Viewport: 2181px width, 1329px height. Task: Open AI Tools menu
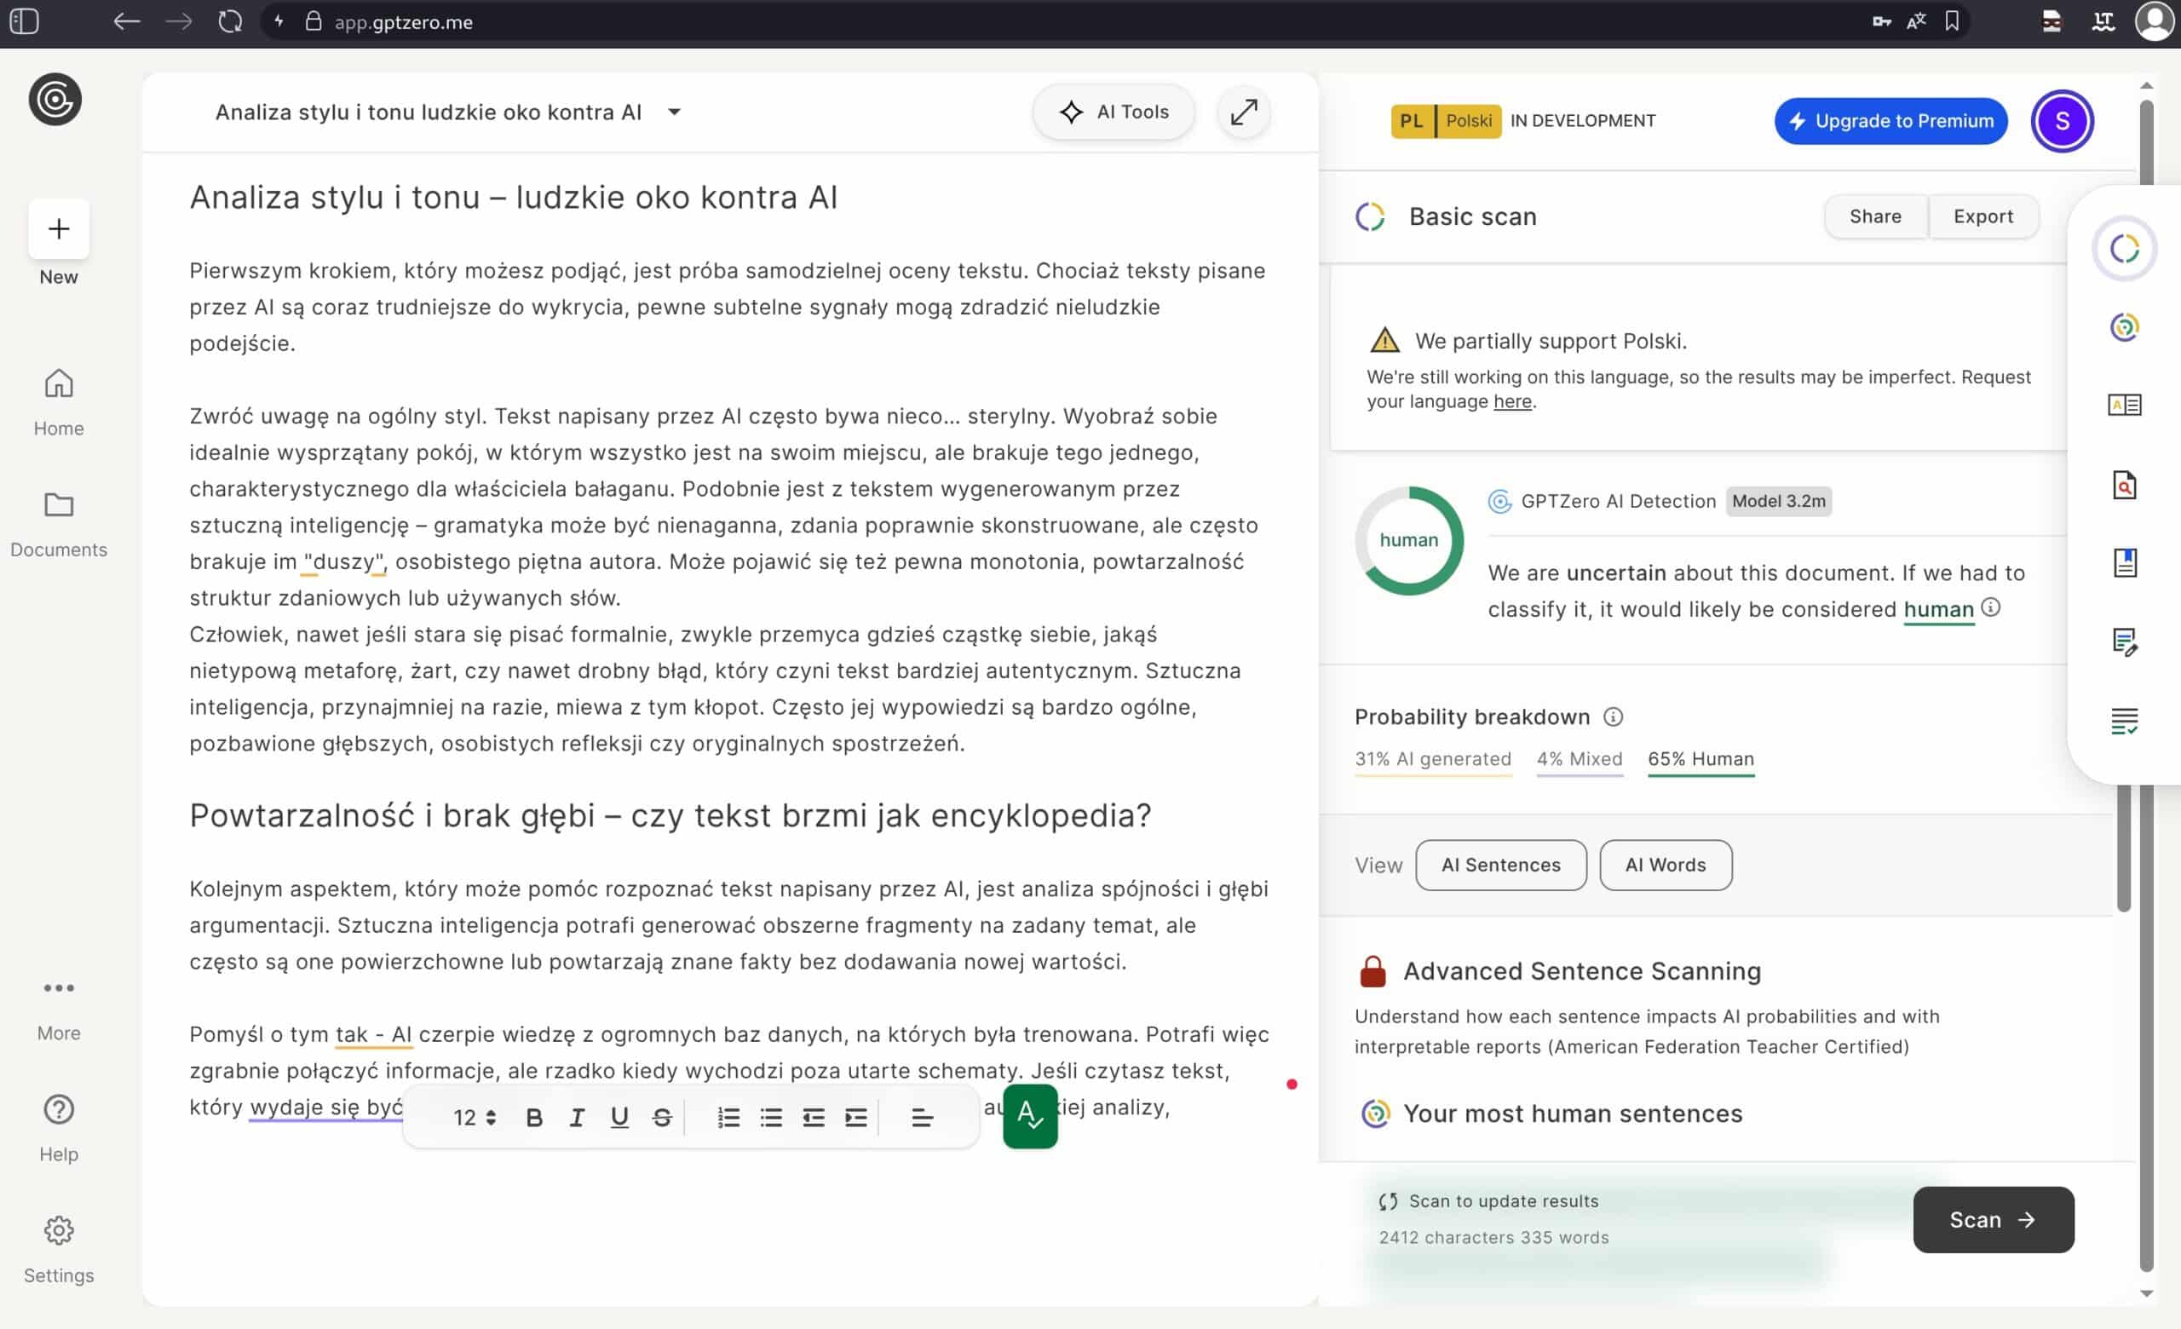point(1114,112)
